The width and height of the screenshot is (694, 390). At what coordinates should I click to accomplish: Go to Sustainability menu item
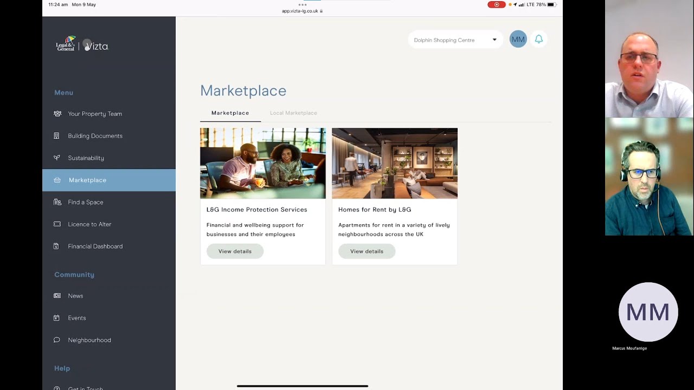point(109,158)
